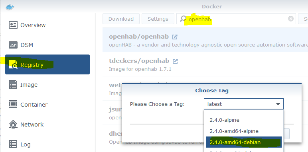Open the Overview sidebar icon
Viewport: 308px width, 152px height.
point(13,25)
